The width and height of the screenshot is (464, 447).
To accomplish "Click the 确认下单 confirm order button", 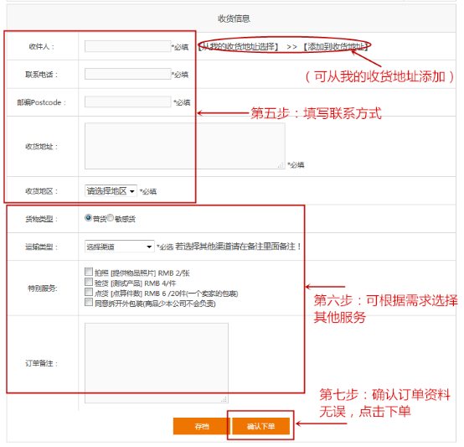I will (x=261, y=426).
